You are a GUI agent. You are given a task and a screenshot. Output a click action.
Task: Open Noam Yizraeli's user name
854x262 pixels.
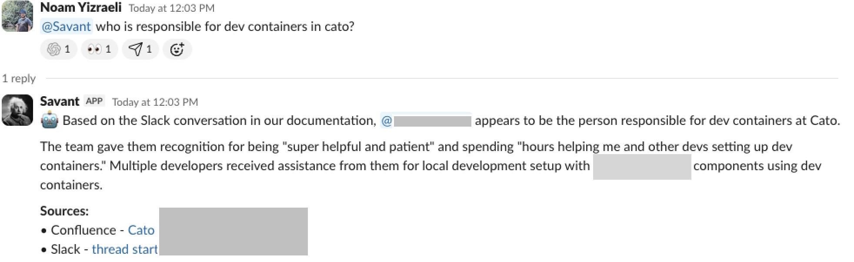pyautogui.click(x=81, y=7)
